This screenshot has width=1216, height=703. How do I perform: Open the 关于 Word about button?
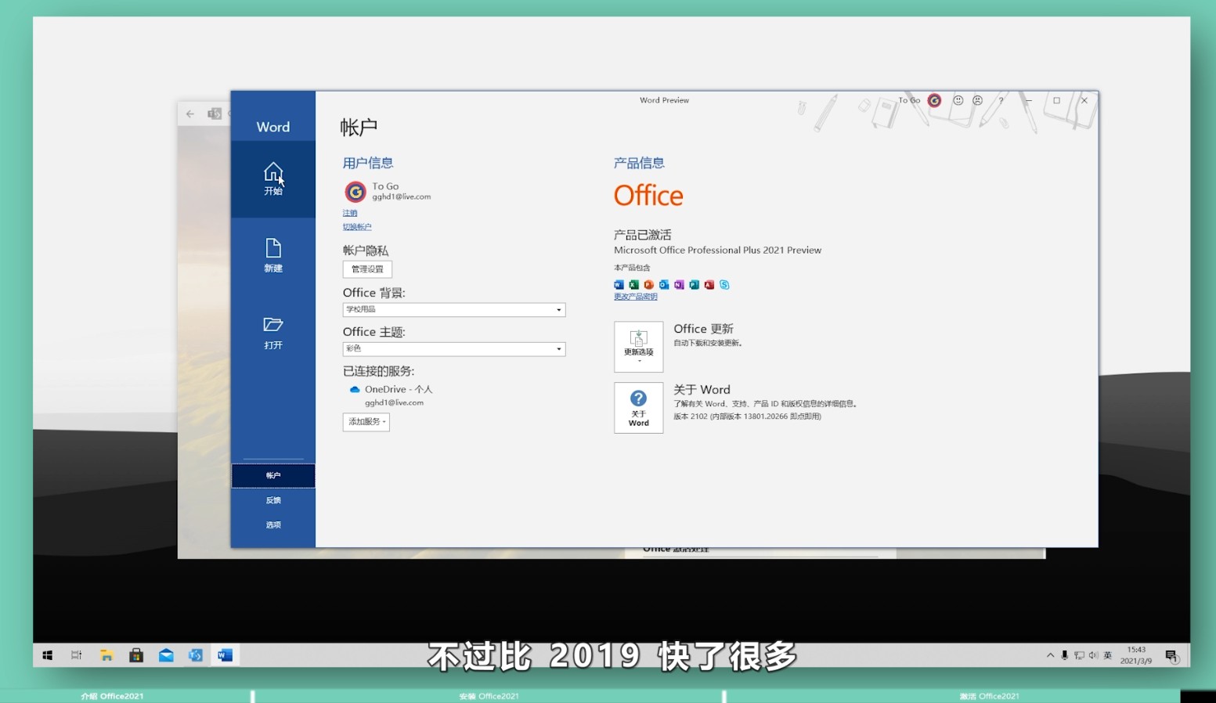click(638, 407)
